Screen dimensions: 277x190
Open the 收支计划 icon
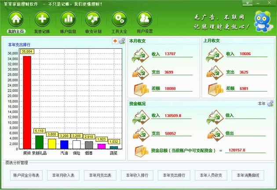(x=93, y=19)
